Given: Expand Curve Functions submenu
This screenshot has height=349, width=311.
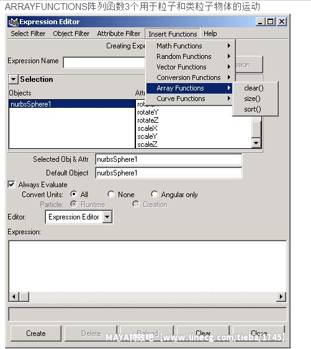Looking at the screenshot, I should pyautogui.click(x=189, y=99).
